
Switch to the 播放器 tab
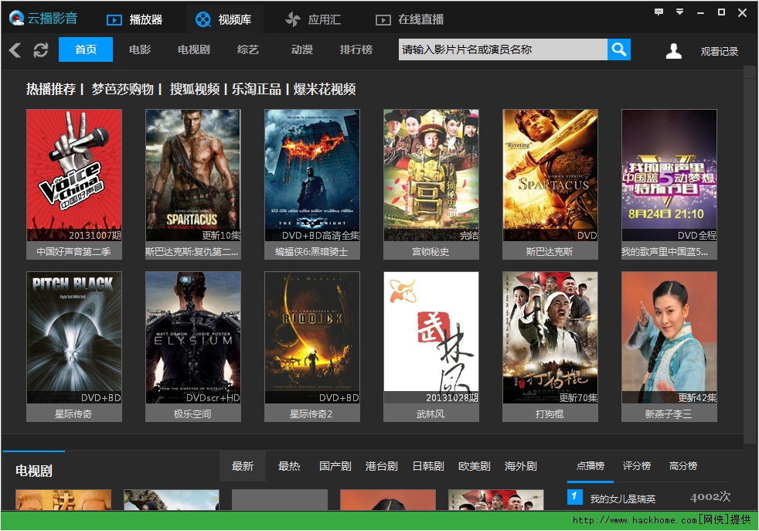(134, 19)
